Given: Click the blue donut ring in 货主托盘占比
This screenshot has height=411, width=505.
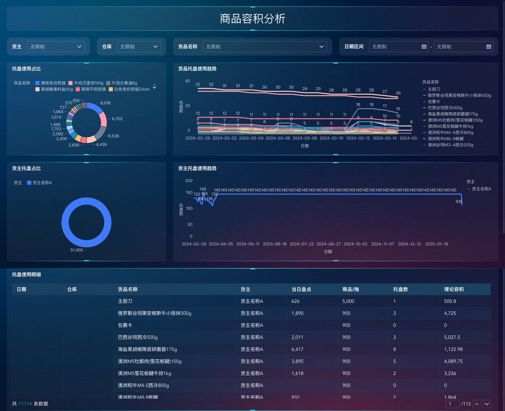Looking at the screenshot, I should coord(86,201).
